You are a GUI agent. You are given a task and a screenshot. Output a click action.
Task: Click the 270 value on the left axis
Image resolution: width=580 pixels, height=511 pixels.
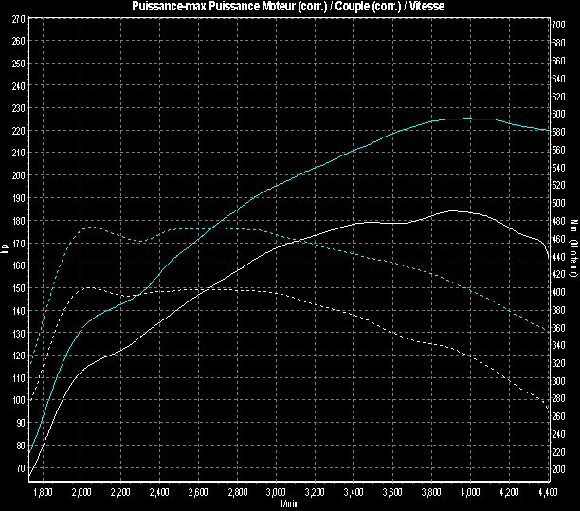click(19, 41)
